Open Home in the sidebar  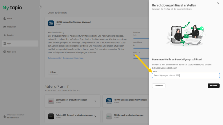pyautogui.click(x=20, y=18)
